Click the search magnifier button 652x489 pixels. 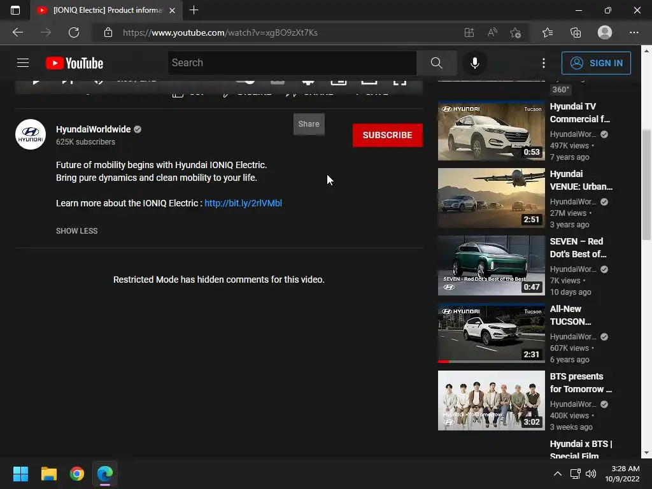pos(436,63)
